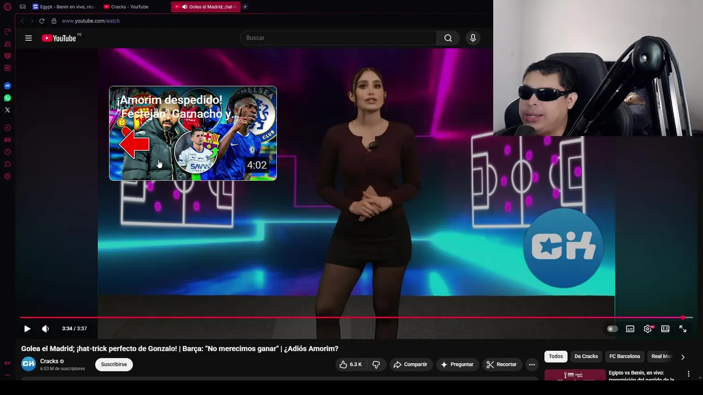Select Golea el Madrid tab
The width and height of the screenshot is (703, 395).
(x=206, y=7)
